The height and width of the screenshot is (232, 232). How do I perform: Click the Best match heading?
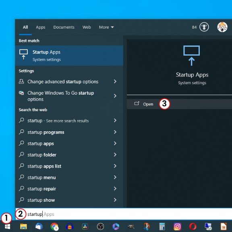[29, 41]
